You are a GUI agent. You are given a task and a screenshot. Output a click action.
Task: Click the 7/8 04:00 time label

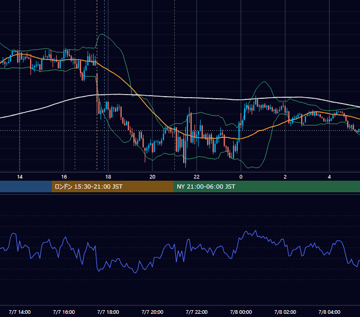tap(329, 312)
